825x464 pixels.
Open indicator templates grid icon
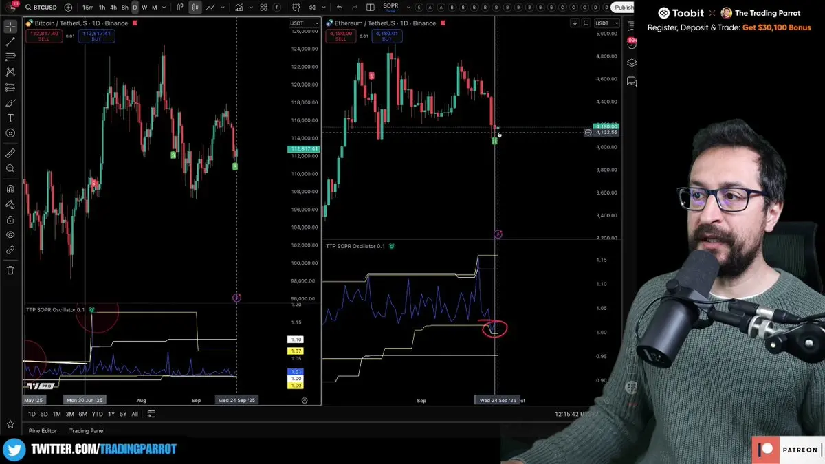tap(264, 8)
